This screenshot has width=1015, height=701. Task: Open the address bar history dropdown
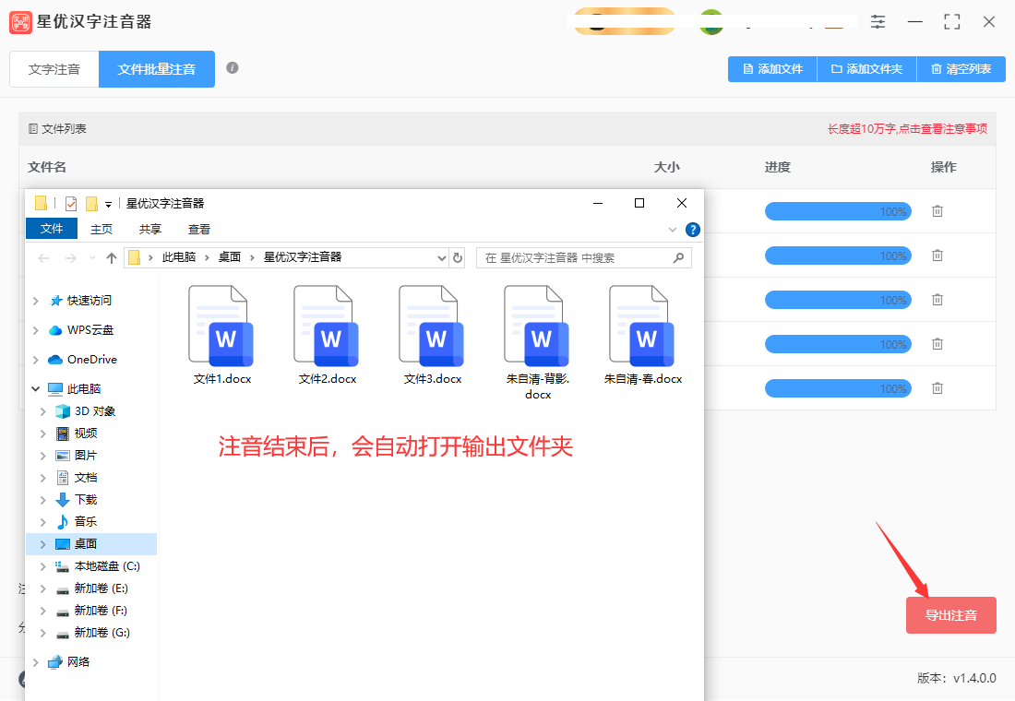[441, 257]
